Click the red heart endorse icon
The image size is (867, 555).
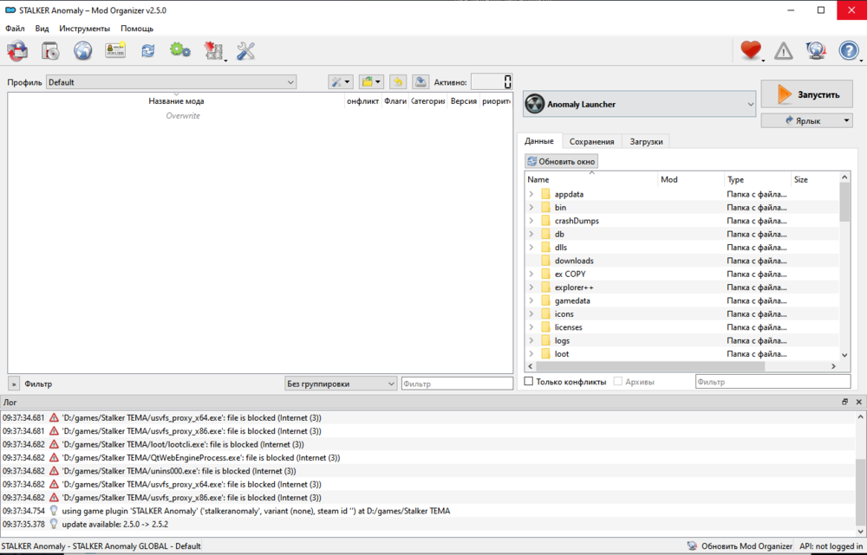pos(750,51)
